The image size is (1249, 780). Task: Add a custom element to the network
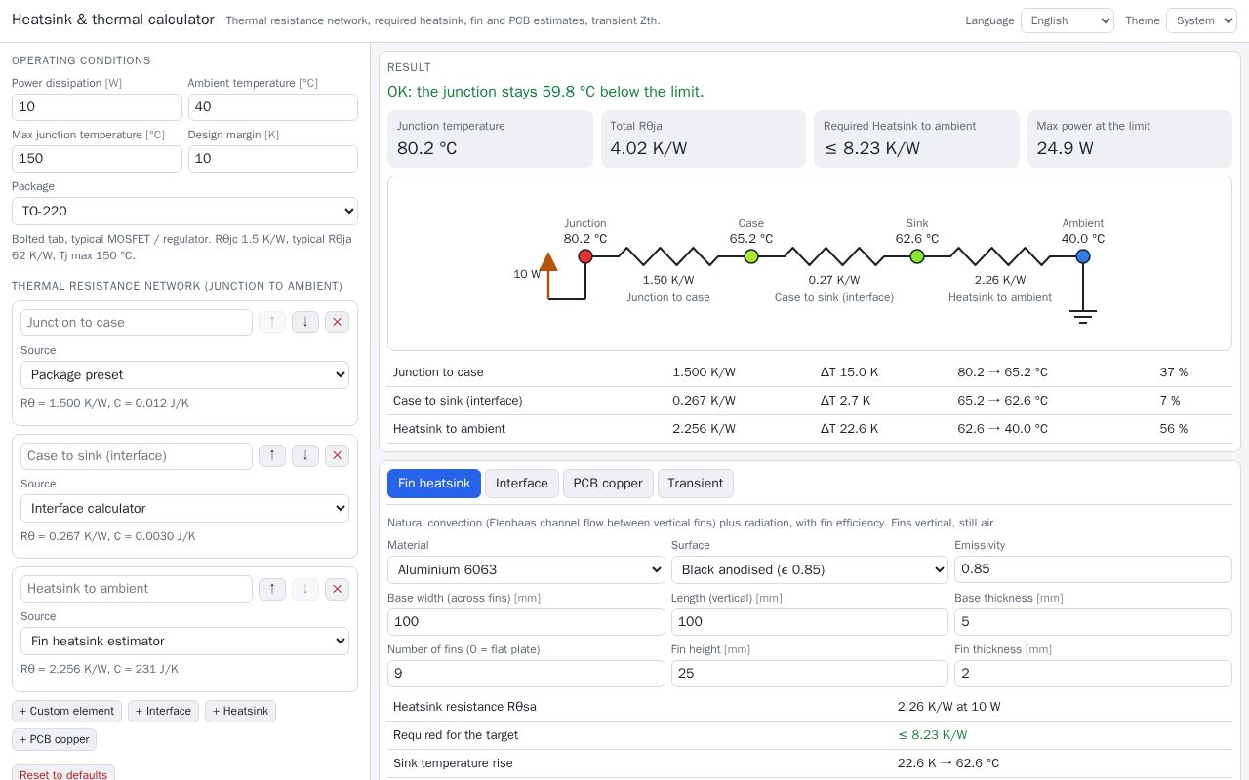(66, 711)
